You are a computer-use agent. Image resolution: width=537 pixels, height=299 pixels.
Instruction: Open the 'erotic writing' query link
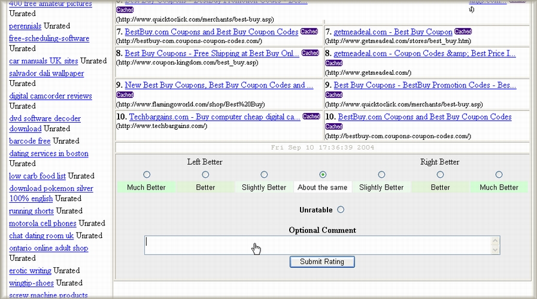pos(30,270)
